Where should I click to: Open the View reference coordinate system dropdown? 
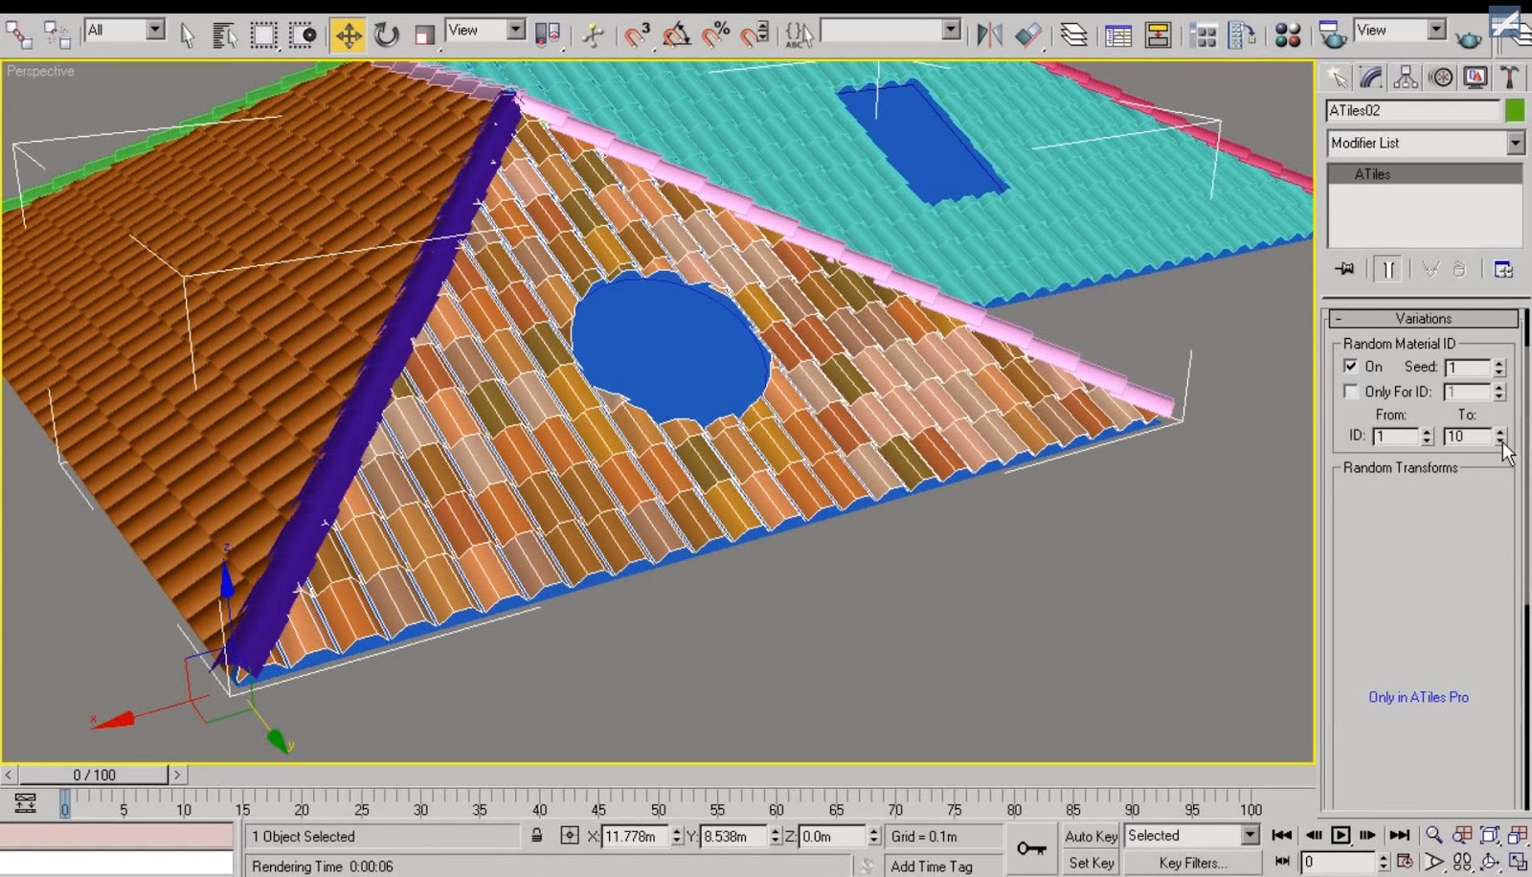514,31
